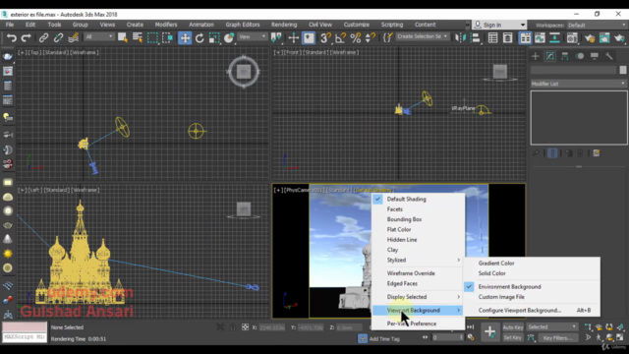Open the Key Filters button
The width and height of the screenshot is (629, 354).
pos(557,338)
